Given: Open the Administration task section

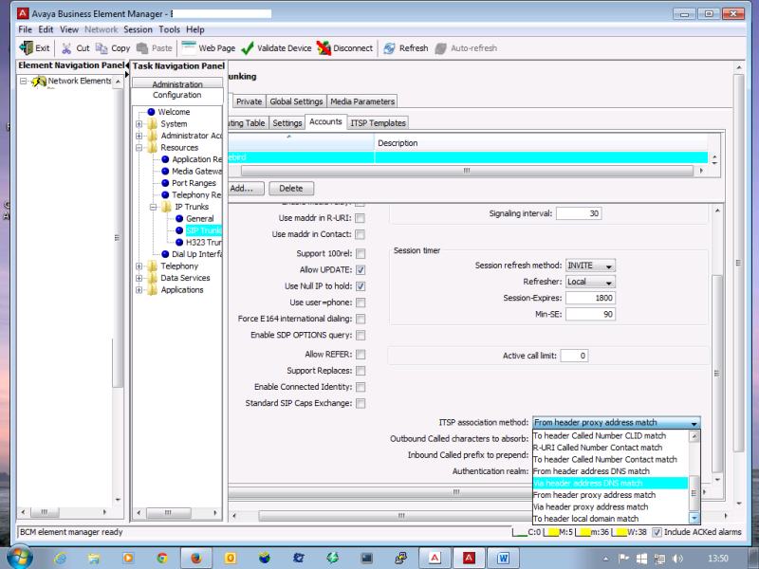Looking at the screenshot, I should point(177,83).
